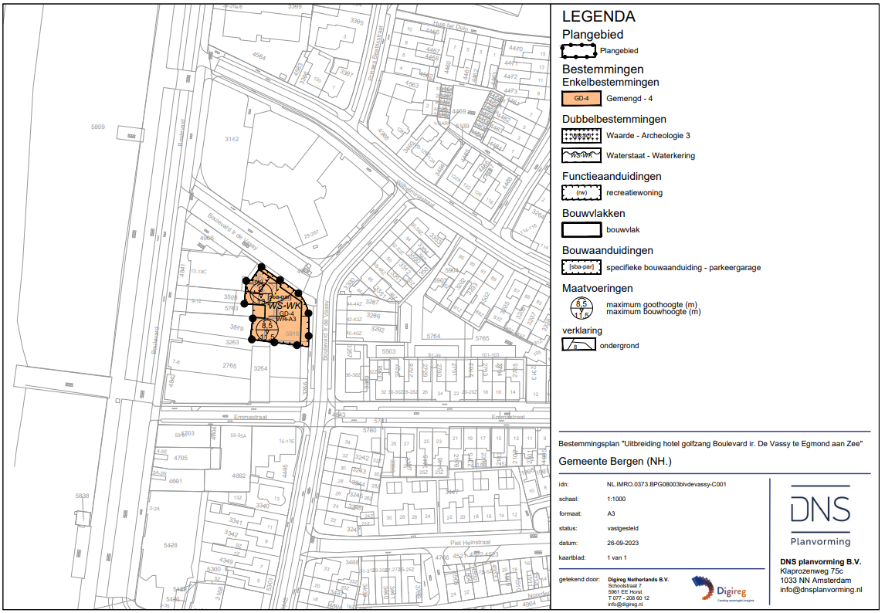The image size is (885, 613).
Task: Click parcel number 5889 on the map
Action: click(97, 127)
